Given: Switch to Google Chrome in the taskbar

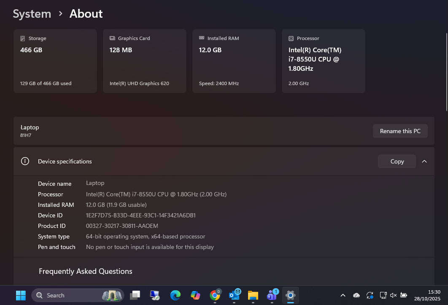Looking at the screenshot, I should (x=215, y=295).
